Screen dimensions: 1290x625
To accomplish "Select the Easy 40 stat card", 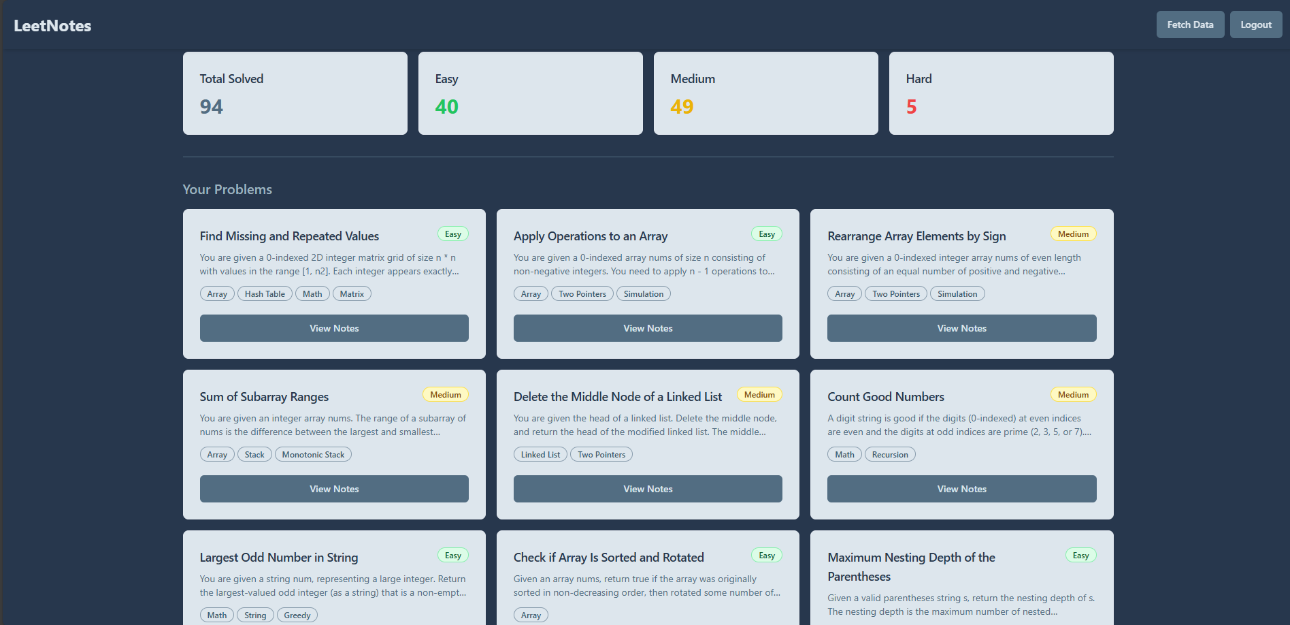I will pos(531,93).
